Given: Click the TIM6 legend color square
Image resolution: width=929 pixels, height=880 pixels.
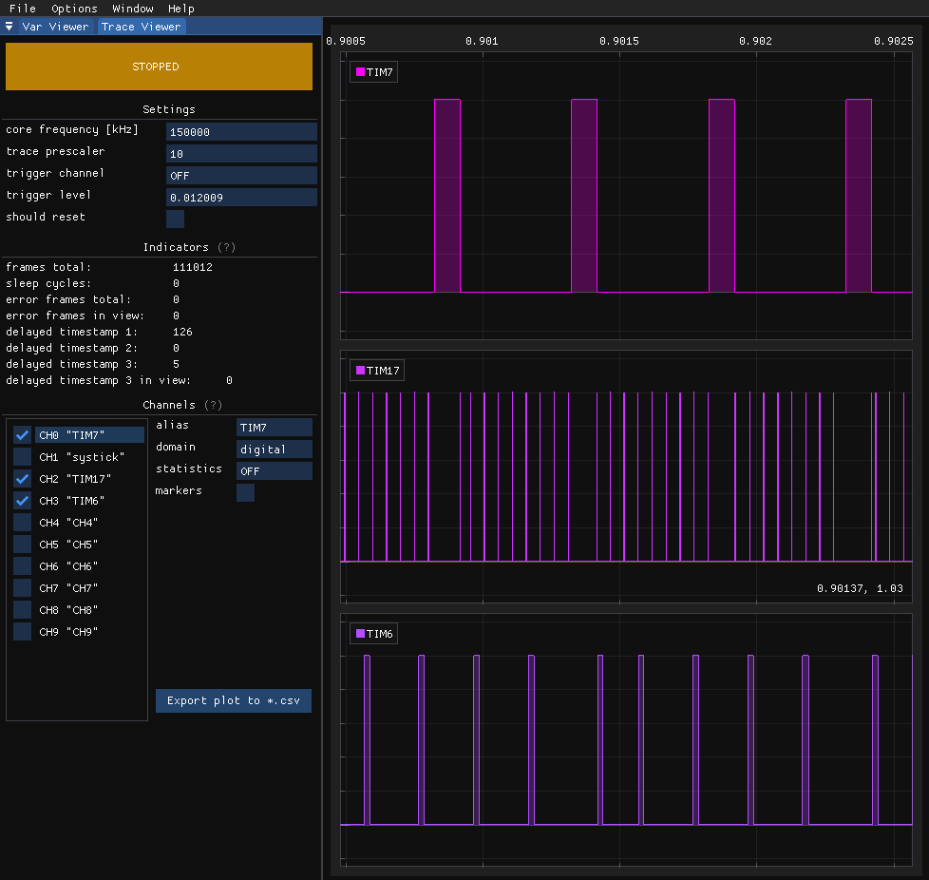Looking at the screenshot, I should pyautogui.click(x=360, y=634).
